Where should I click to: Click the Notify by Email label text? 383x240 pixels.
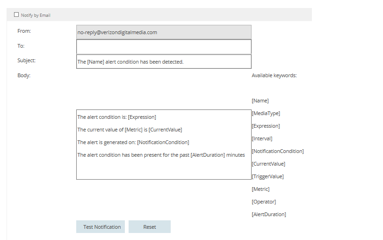(36, 15)
